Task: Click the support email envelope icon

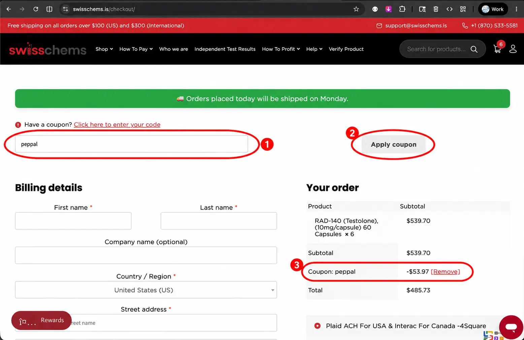Action: coord(379,26)
